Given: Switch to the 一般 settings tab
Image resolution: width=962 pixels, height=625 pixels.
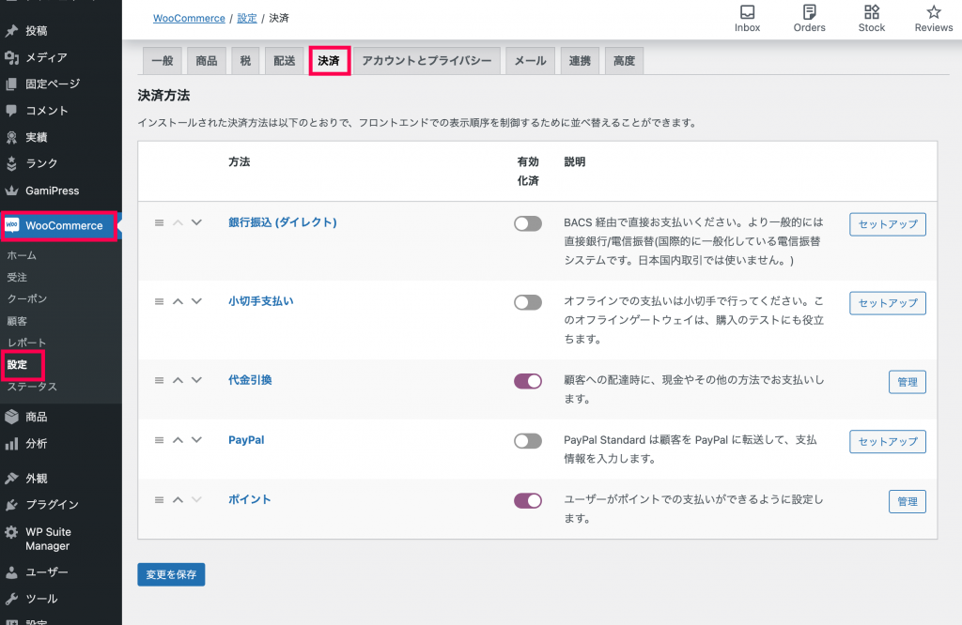Looking at the screenshot, I should 163,61.
